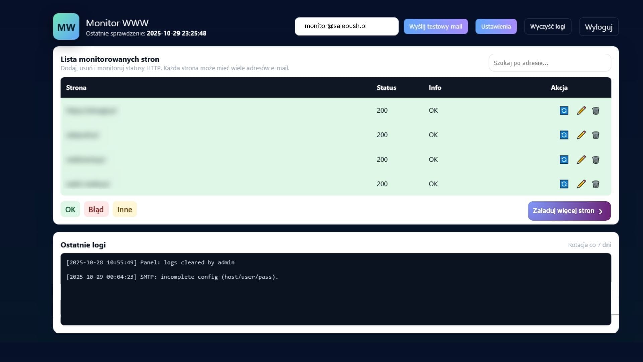This screenshot has height=362, width=643.
Task: Click the MW logo badge
Action: pos(66,26)
